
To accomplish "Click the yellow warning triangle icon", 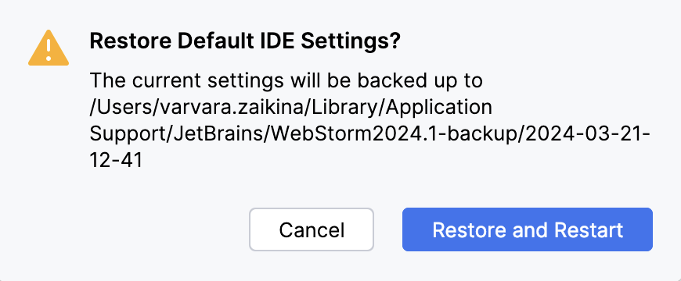I will pos(49,48).
